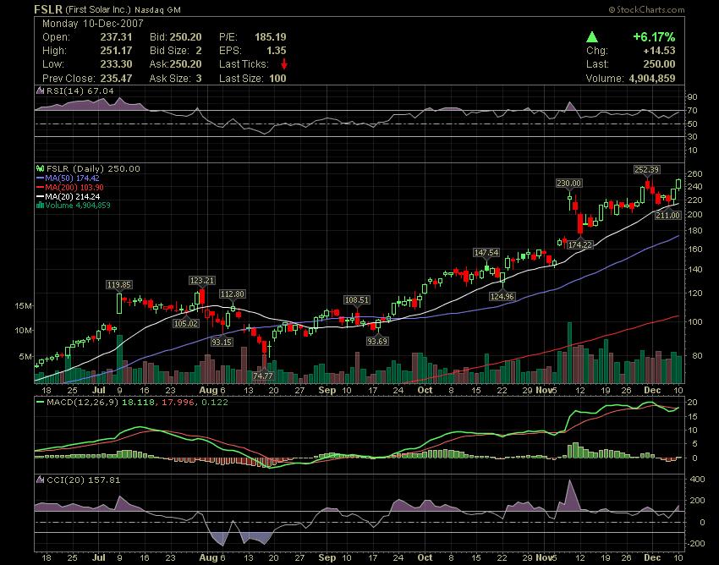Click the small icon before RSI(14) label
The height and width of the screenshot is (565, 719).
coord(41,91)
